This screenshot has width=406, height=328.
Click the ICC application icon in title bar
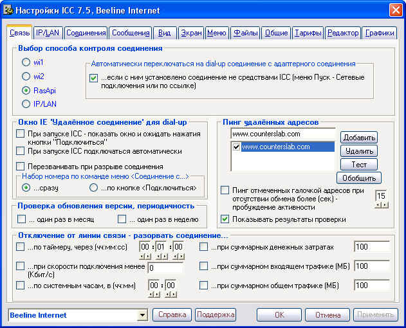coord(8,10)
